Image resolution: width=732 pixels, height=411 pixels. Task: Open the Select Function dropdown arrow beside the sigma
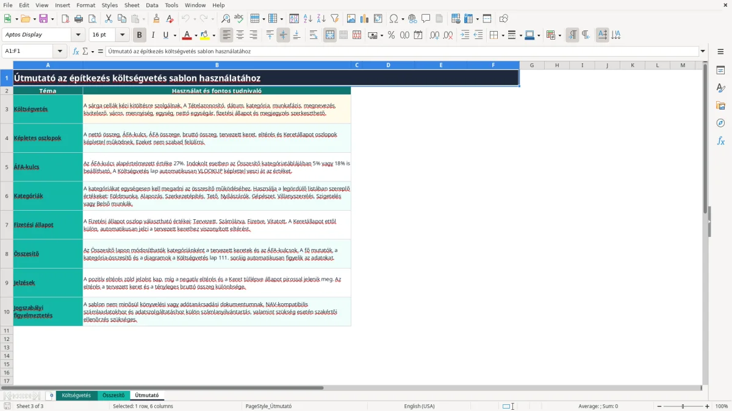93,52
